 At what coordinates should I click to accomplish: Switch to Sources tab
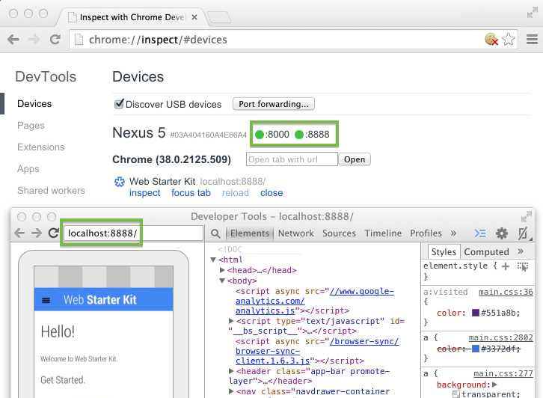pyautogui.click(x=339, y=233)
